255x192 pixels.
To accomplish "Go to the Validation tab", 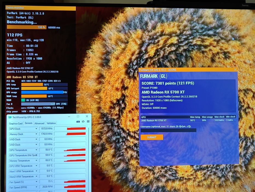I will coord(51,123).
